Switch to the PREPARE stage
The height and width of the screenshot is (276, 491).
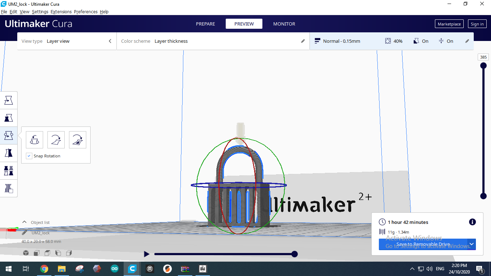(206, 24)
